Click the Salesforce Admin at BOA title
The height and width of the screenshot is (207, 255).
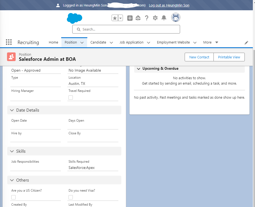[x=47, y=59]
